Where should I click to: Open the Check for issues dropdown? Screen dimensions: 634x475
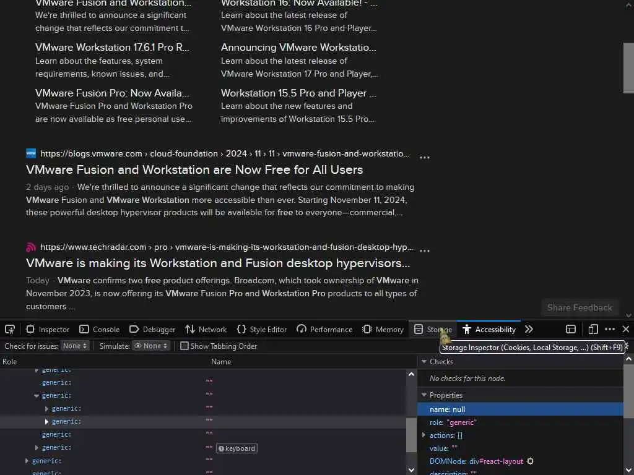pos(75,346)
